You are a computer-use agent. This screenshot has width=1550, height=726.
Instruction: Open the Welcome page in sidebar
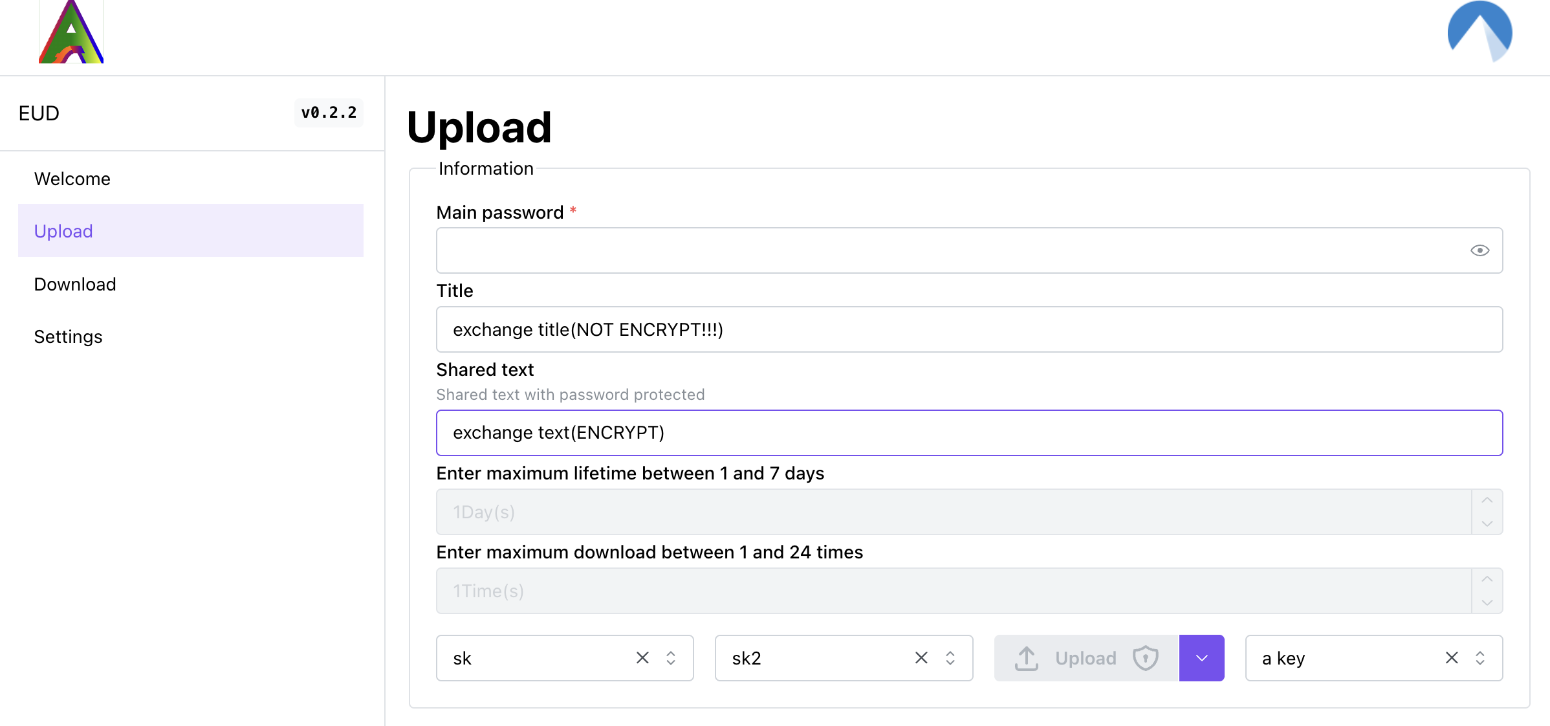point(72,179)
